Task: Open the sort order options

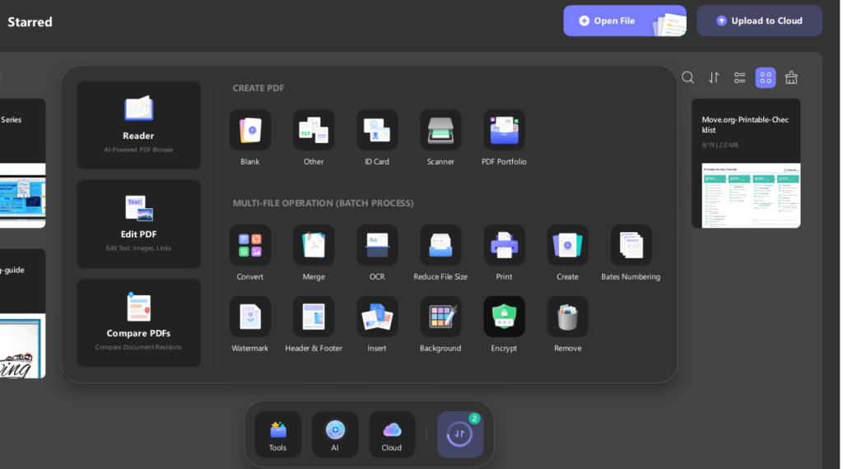Action: coord(714,77)
